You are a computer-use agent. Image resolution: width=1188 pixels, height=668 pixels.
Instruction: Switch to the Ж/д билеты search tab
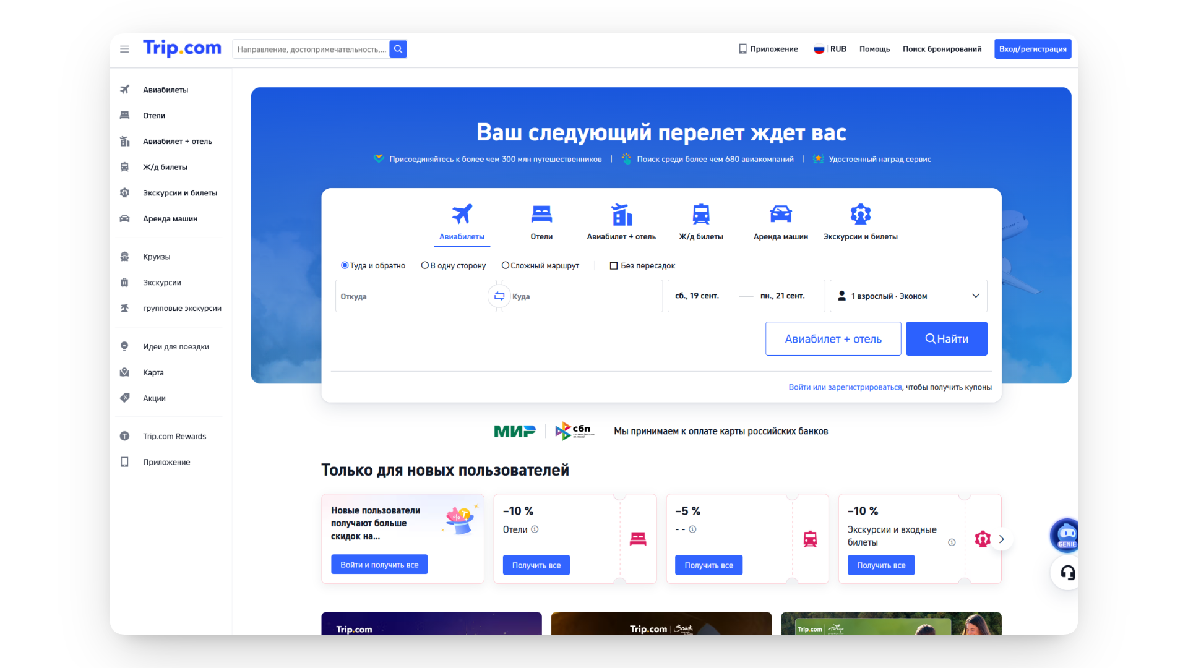[701, 223]
